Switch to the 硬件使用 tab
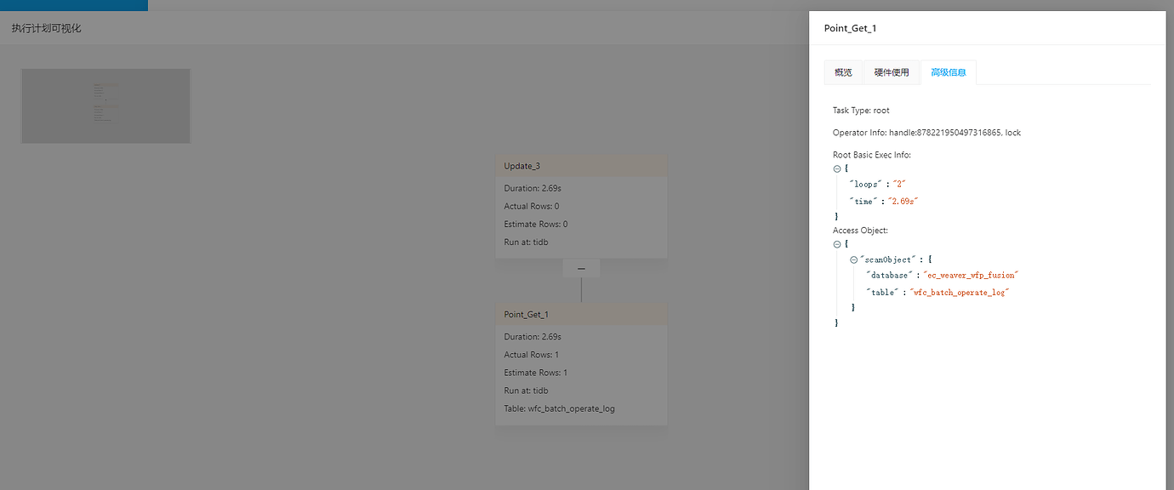The width and height of the screenshot is (1174, 490). tap(892, 72)
